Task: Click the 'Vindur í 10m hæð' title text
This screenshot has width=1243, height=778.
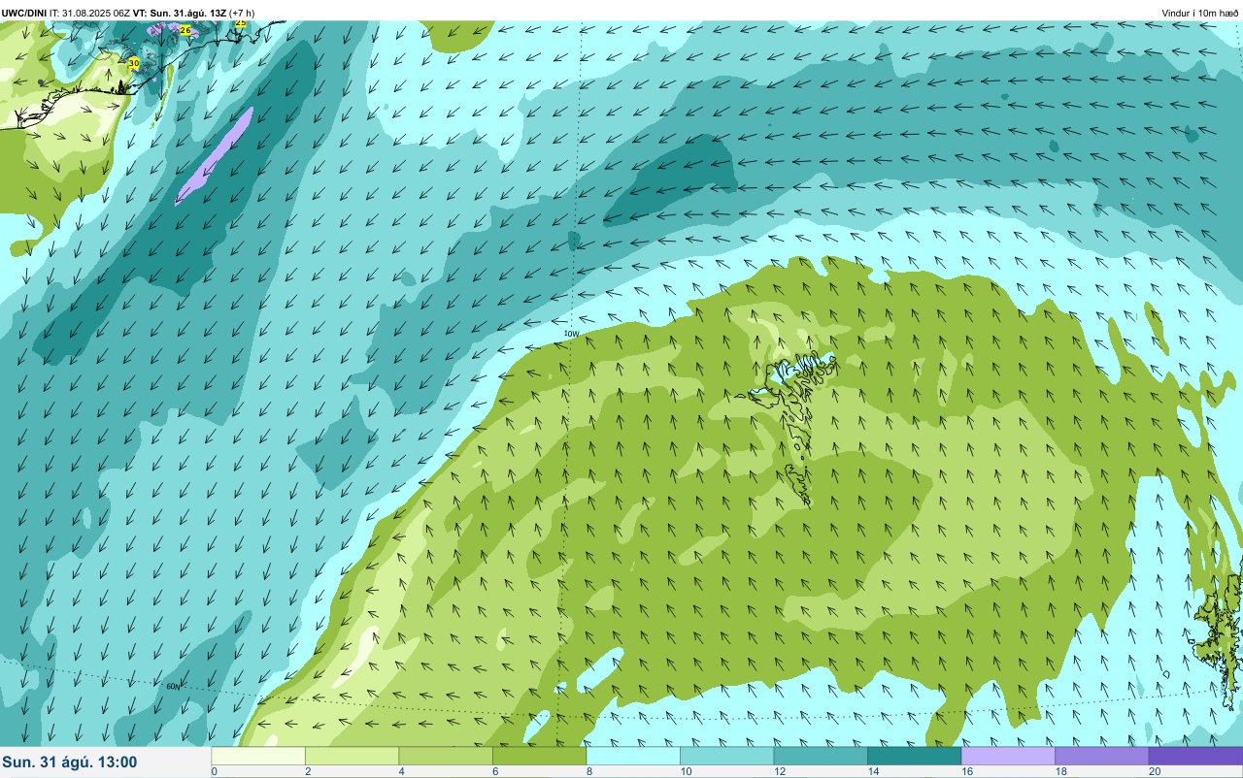Action: tap(1200, 13)
